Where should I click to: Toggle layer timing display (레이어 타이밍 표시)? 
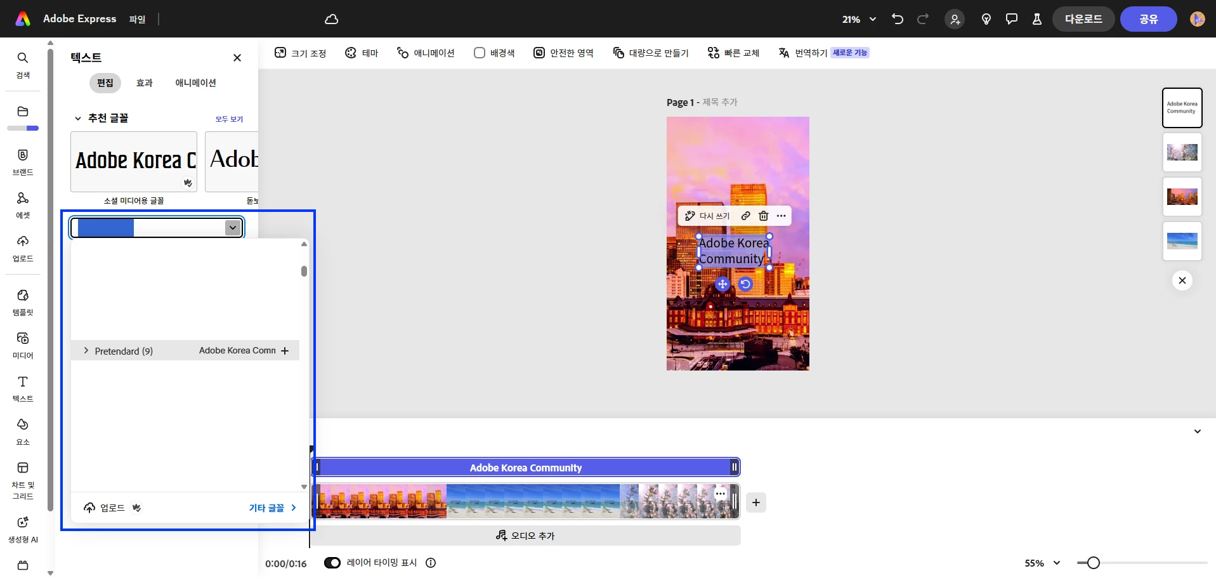coord(332,563)
